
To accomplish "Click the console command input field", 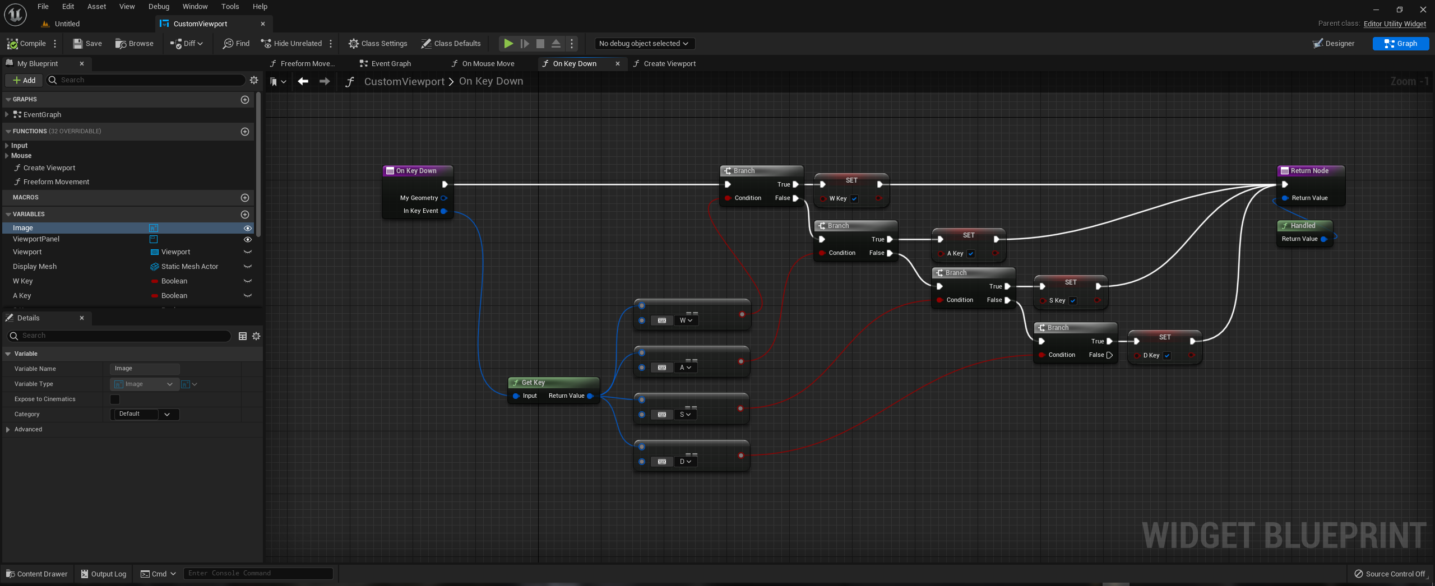I will (x=258, y=574).
